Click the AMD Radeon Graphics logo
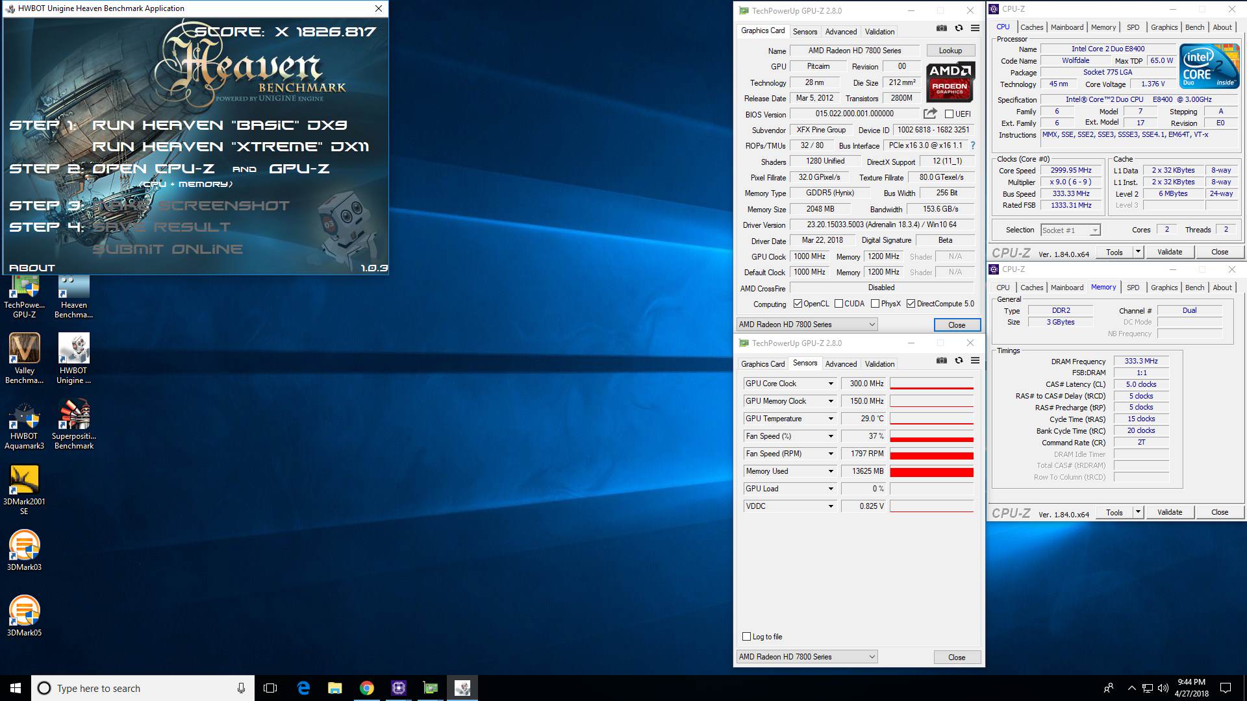This screenshot has width=1247, height=701. click(x=950, y=82)
